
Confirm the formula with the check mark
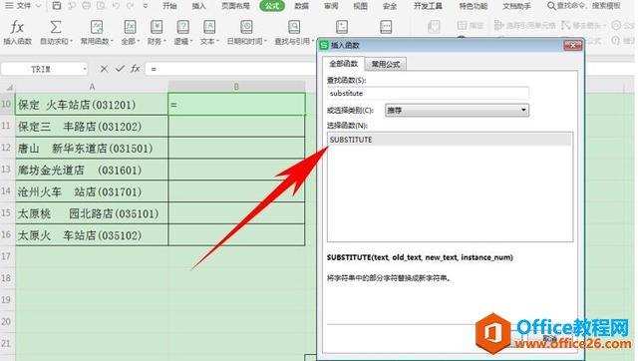point(120,69)
